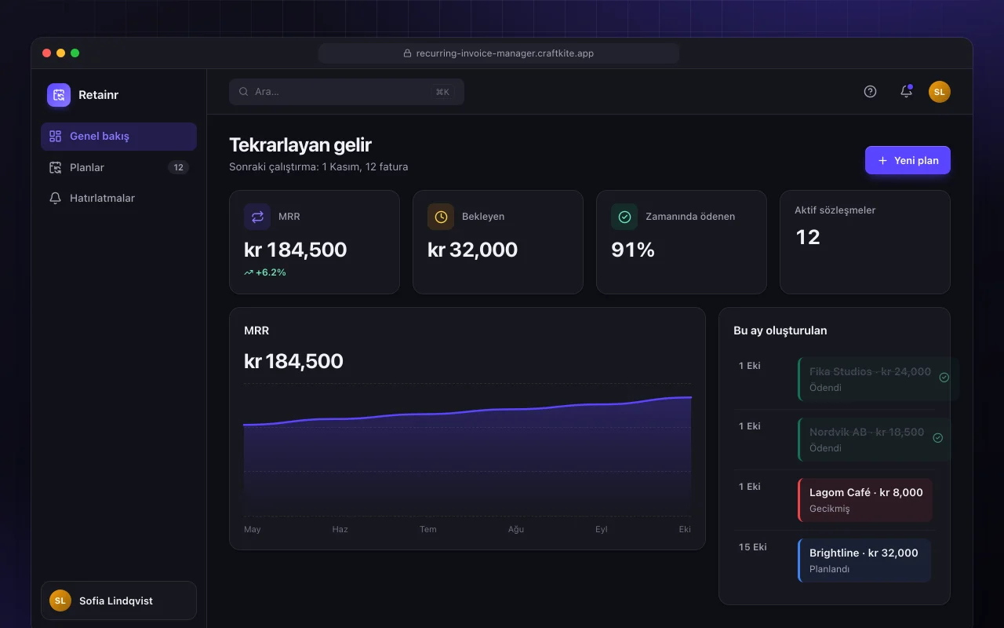Click the MRR +6.2% growth value

coord(265,272)
